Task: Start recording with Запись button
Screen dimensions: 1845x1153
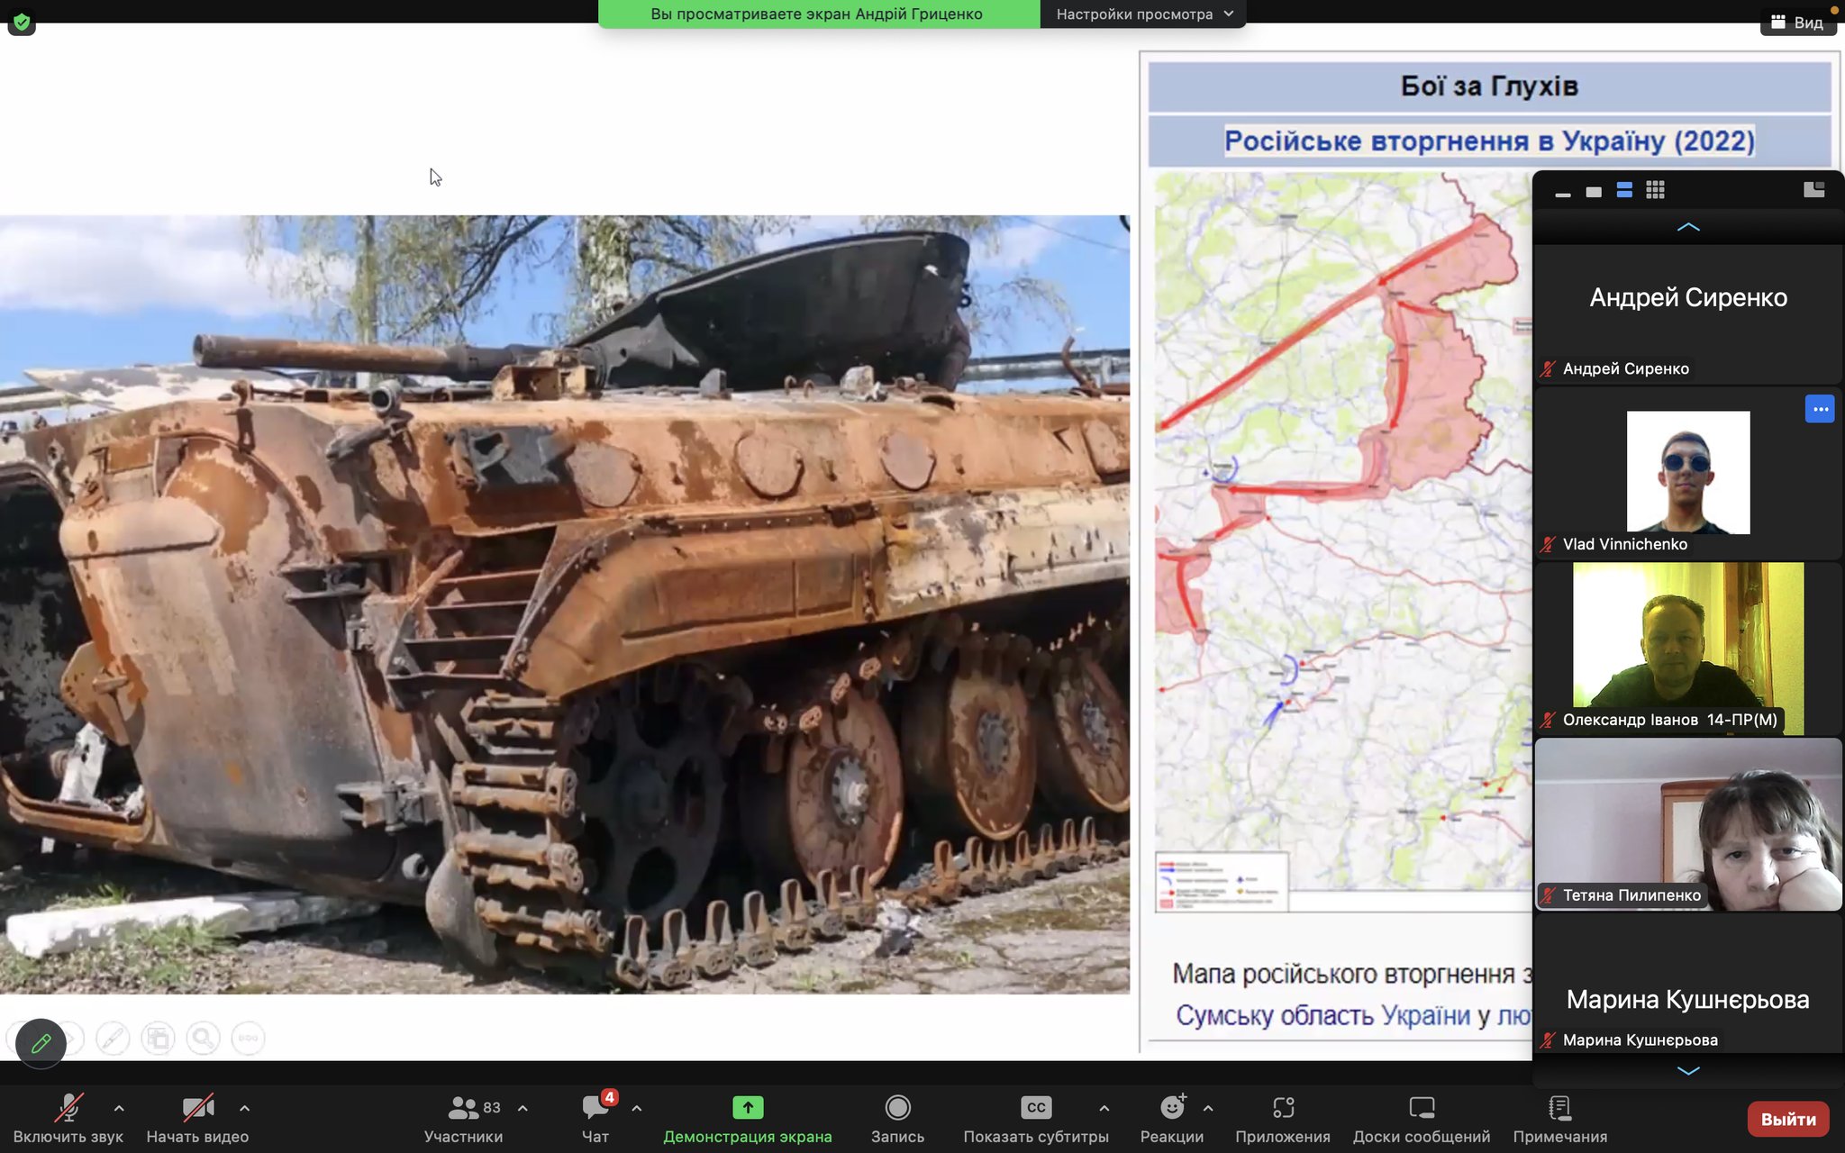Action: (897, 1120)
